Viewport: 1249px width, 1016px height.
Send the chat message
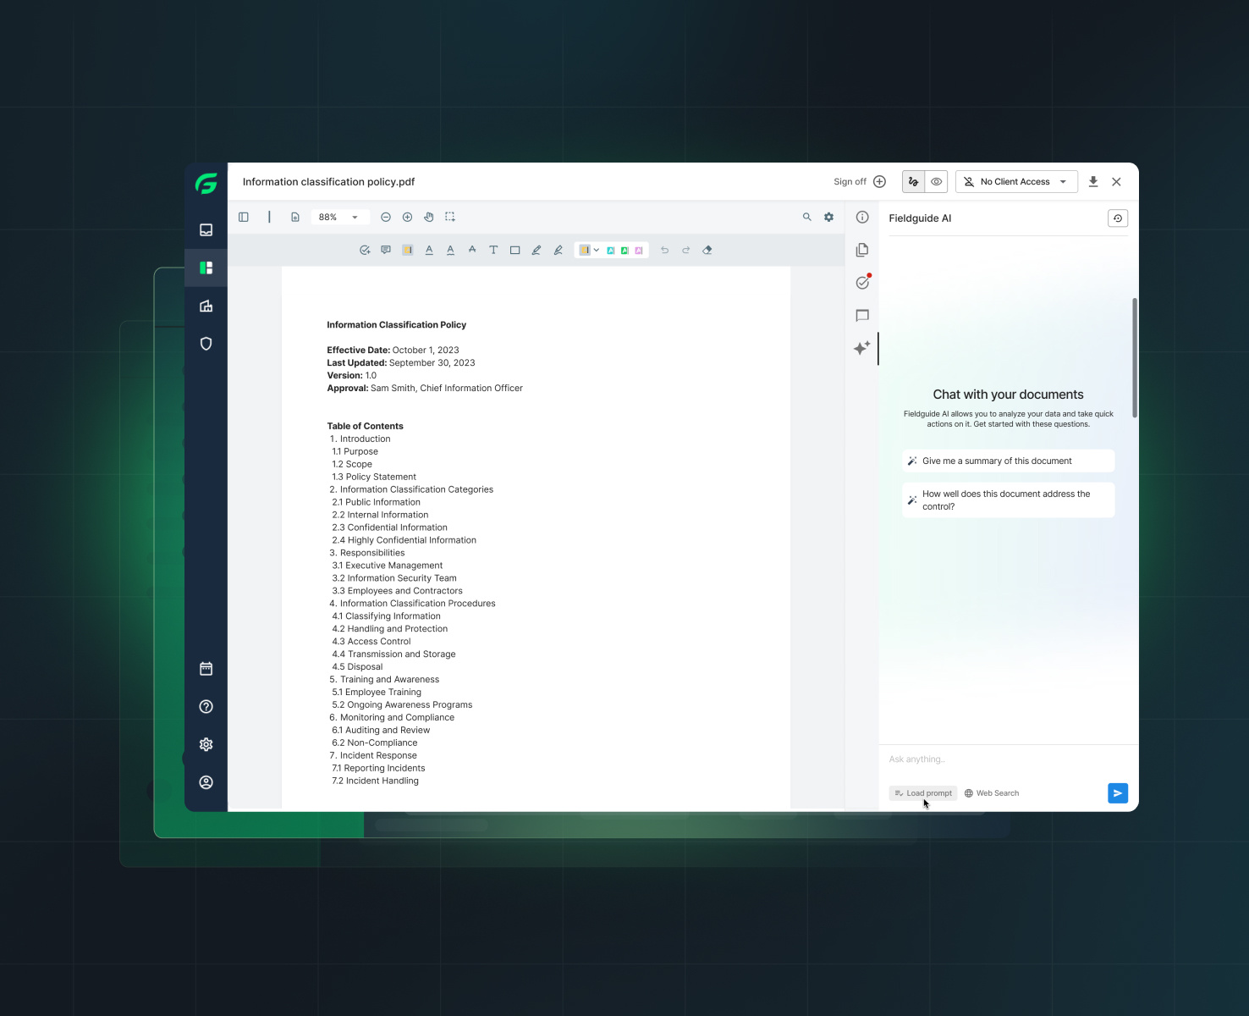[x=1118, y=793]
